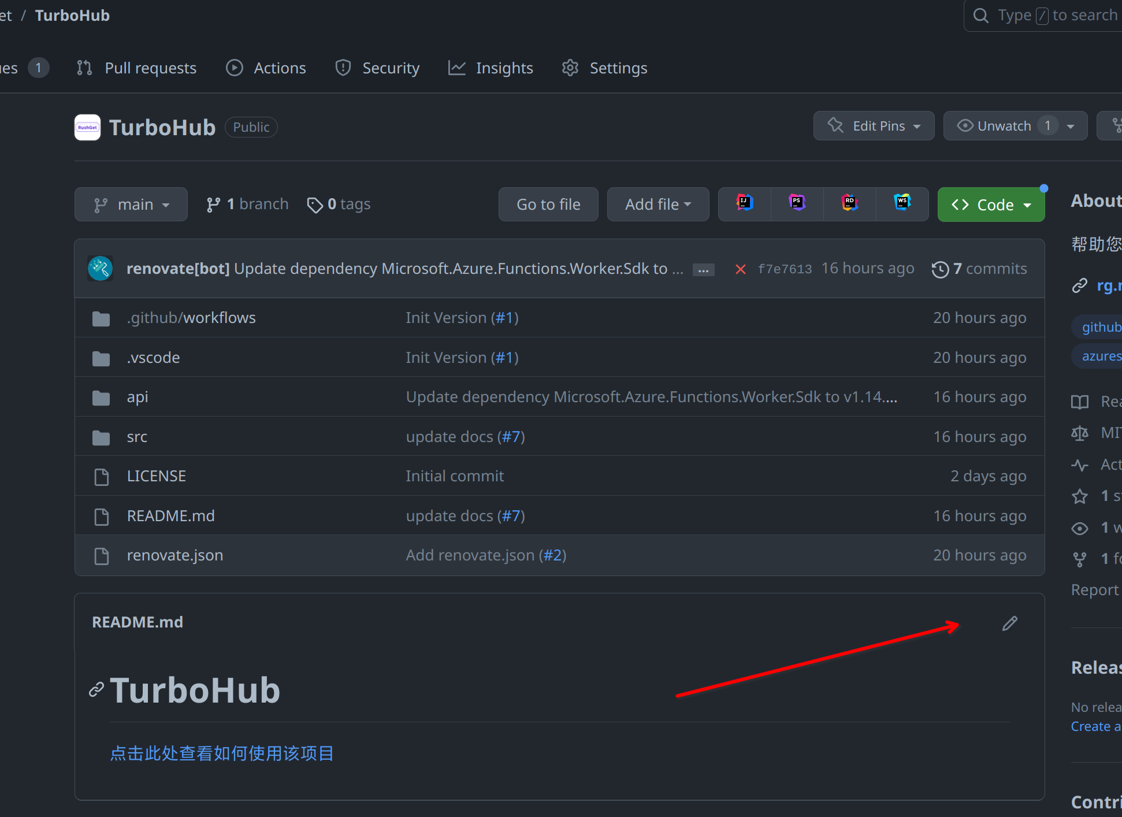Click the failed status X icon
The height and width of the screenshot is (817, 1122).
point(740,269)
